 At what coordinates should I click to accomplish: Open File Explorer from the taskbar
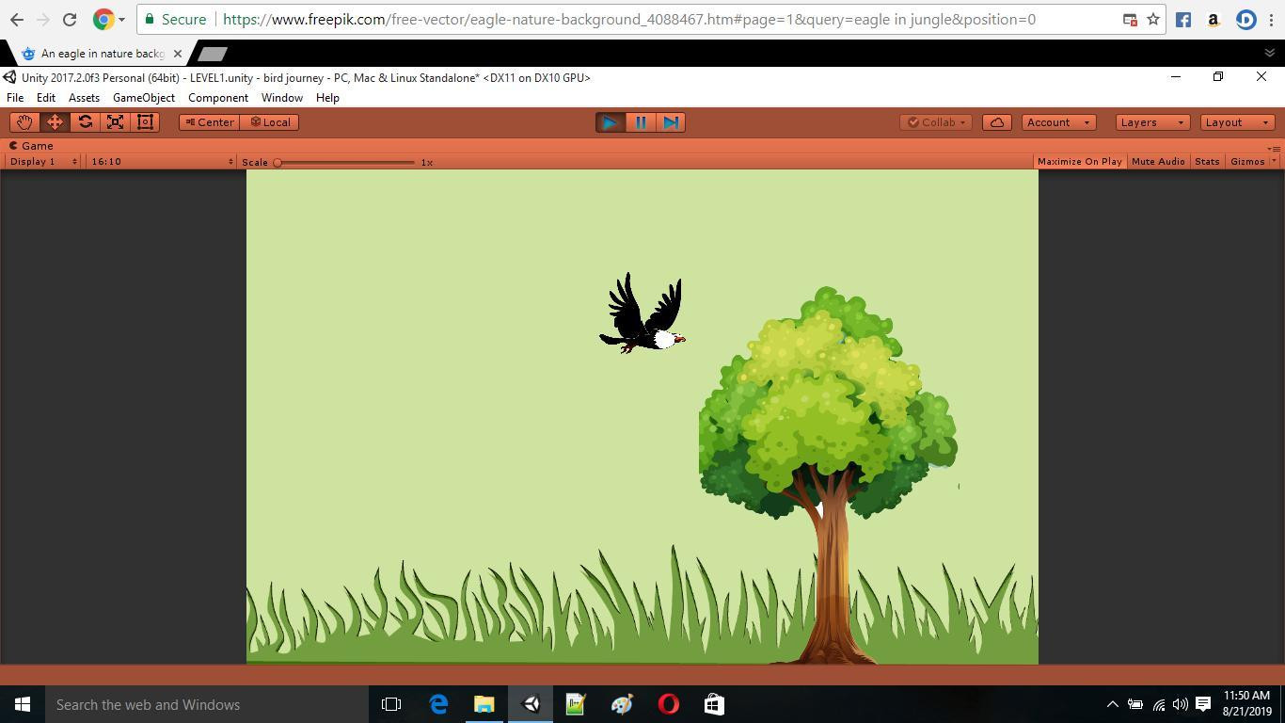click(484, 704)
